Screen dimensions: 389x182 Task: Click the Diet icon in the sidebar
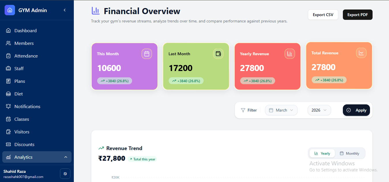(9, 94)
